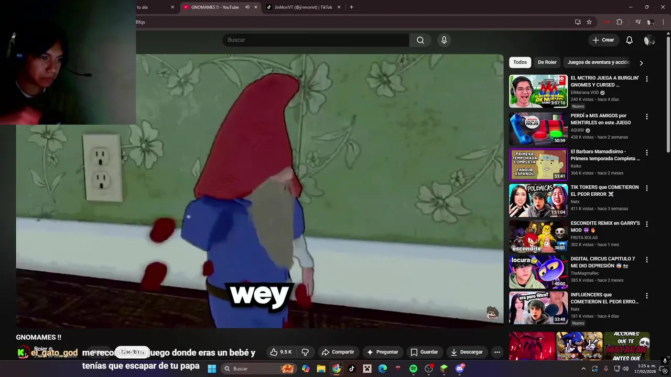Switch to the JinMoriVT TikTok browser tab
671x377 pixels.
pos(302,7)
